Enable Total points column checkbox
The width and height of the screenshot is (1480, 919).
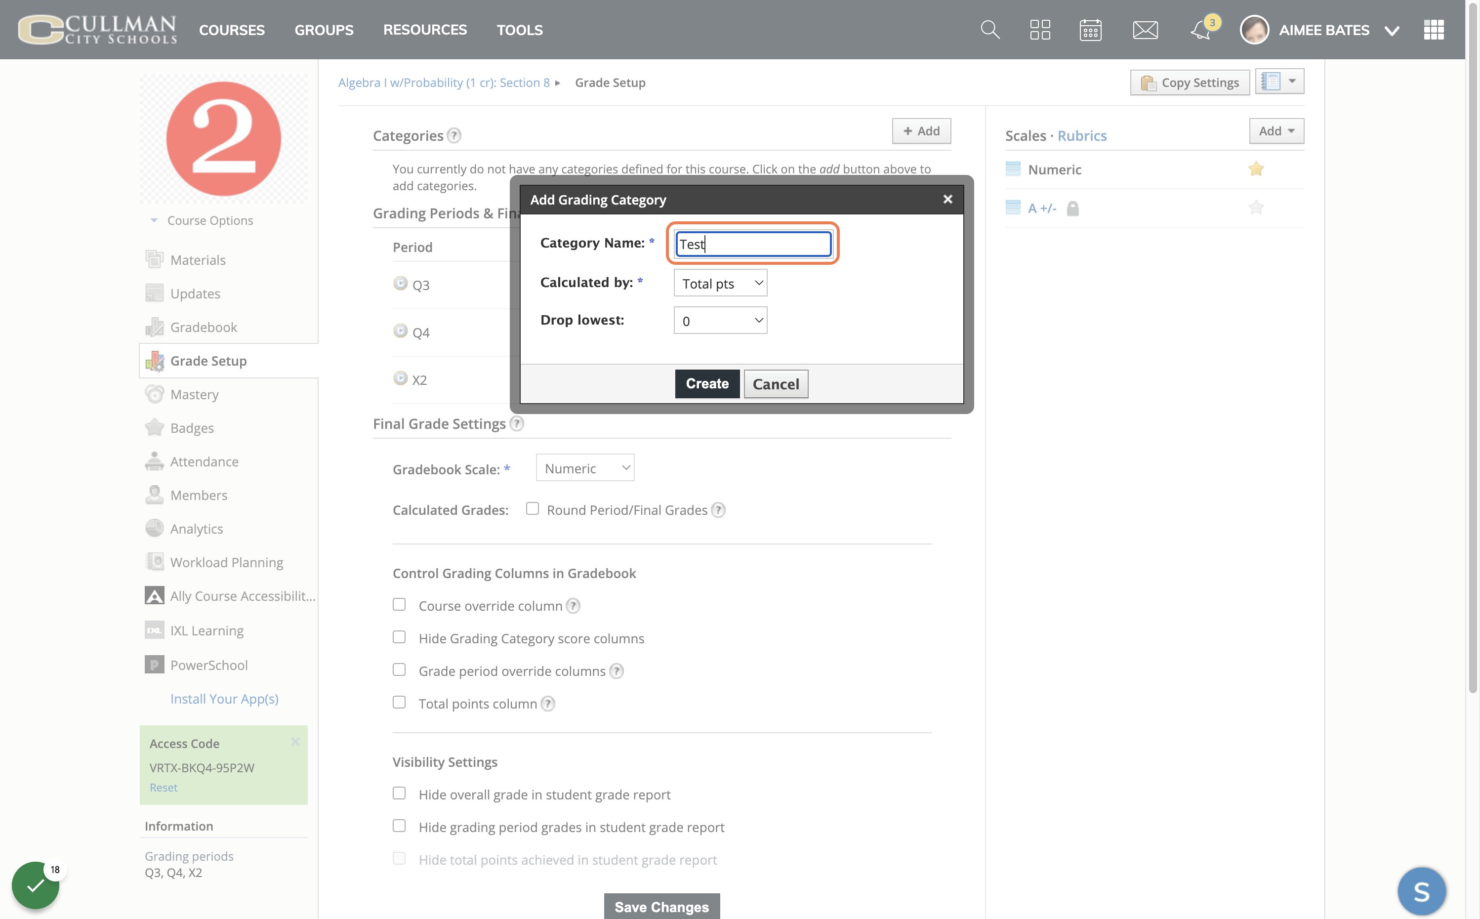tap(399, 703)
